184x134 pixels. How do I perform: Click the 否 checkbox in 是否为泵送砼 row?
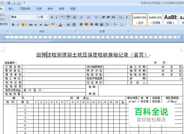[40, 90]
